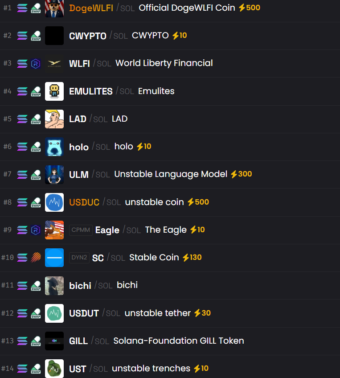Click the Solana chain icon on row #14
The width and height of the screenshot is (340, 378).
22,369
